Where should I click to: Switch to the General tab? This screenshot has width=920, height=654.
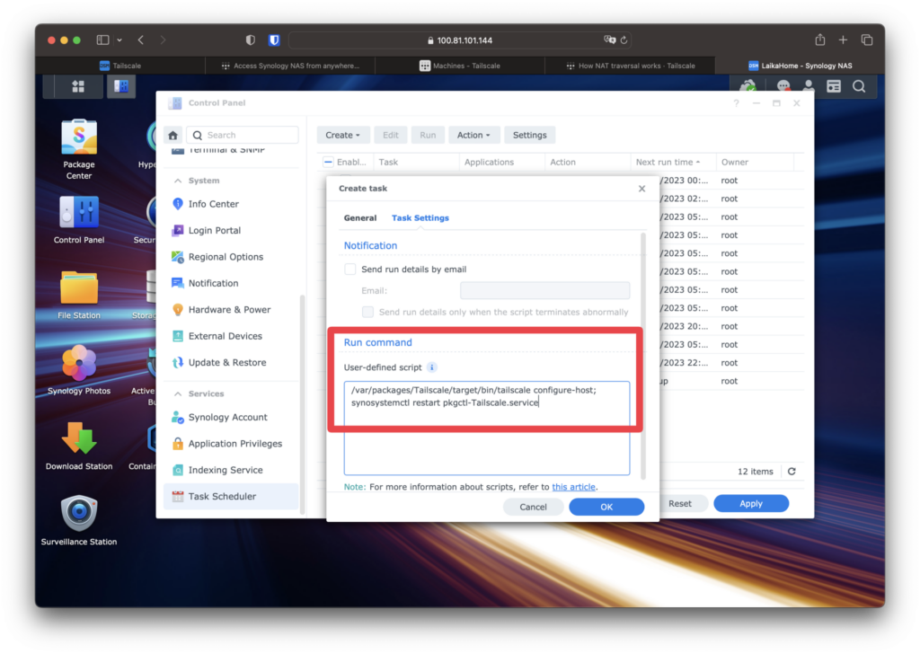(x=360, y=218)
